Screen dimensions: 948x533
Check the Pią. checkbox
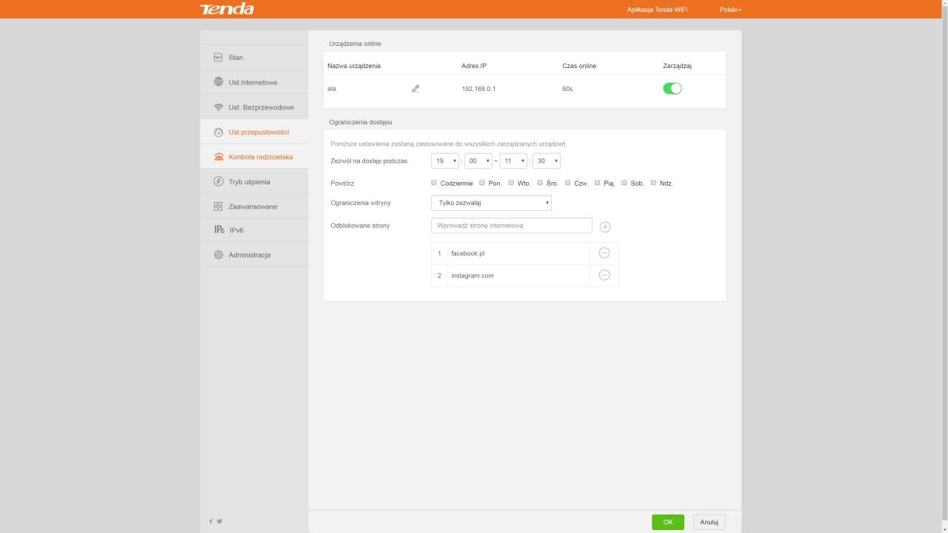(598, 183)
